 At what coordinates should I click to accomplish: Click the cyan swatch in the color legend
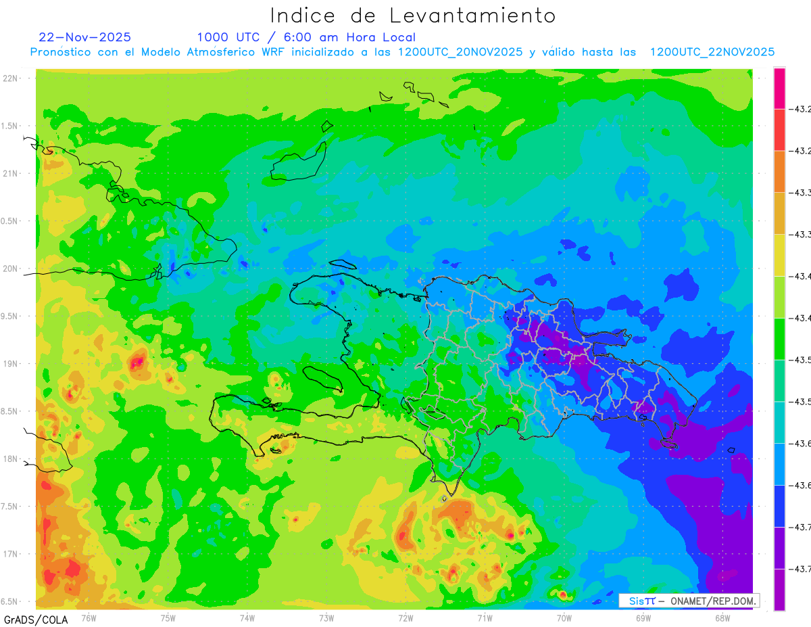(779, 423)
